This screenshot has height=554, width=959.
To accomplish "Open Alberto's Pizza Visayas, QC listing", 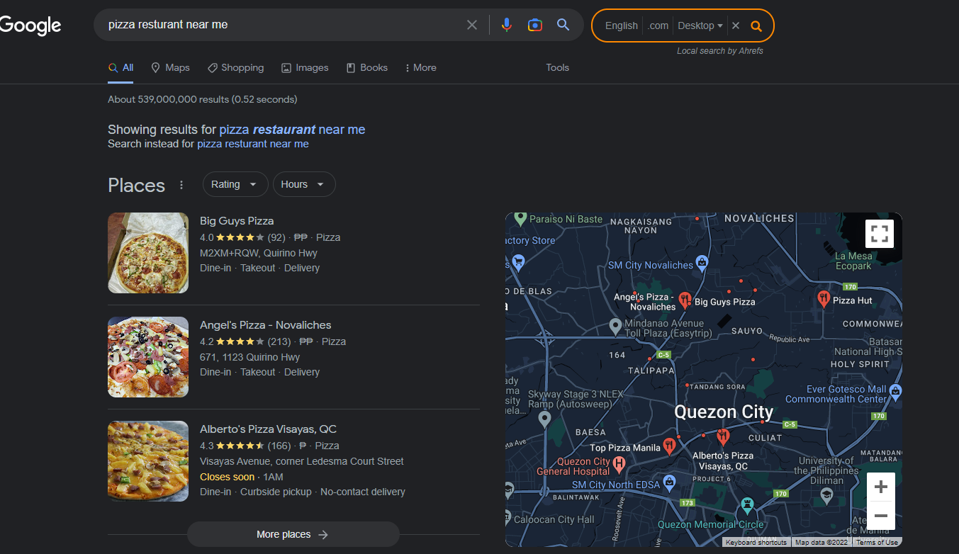I will pyautogui.click(x=268, y=429).
